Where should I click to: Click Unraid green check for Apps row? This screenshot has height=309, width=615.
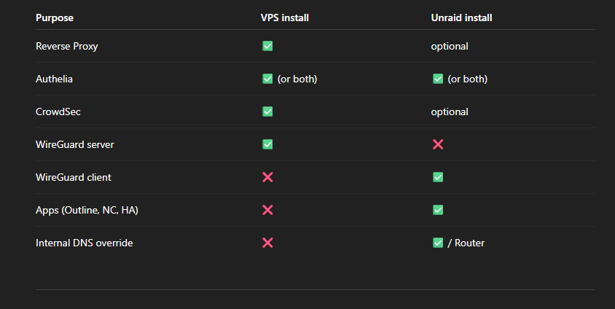tap(438, 210)
